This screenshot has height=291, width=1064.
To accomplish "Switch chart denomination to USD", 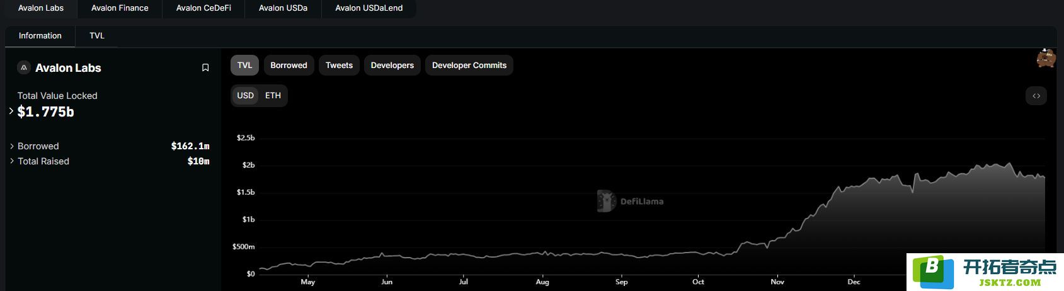I will click(245, 96).
